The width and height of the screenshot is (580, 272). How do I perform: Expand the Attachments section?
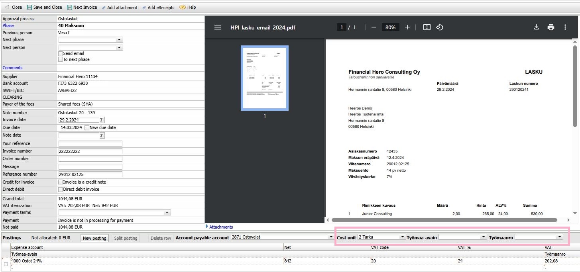pos(219,227)
